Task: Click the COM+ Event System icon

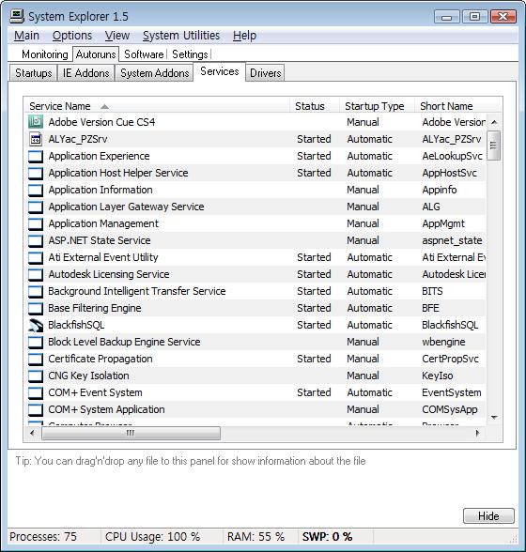Action: coord(36,392)
